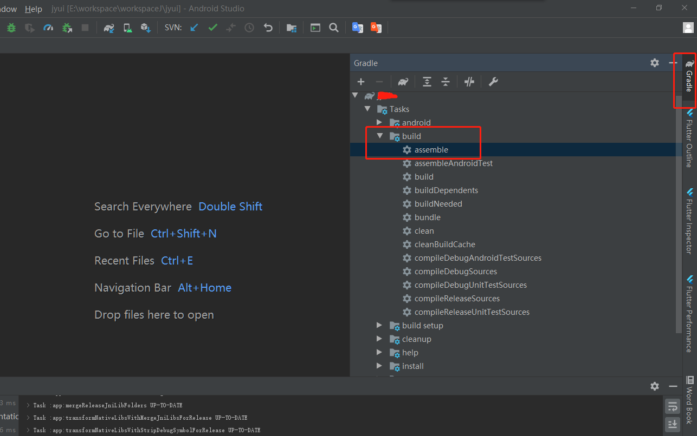Image resolution: width=697 pixels, height=436 pixels.
Task: Open the SDK Manager from the toolbar
Action: tap(145, 28)
